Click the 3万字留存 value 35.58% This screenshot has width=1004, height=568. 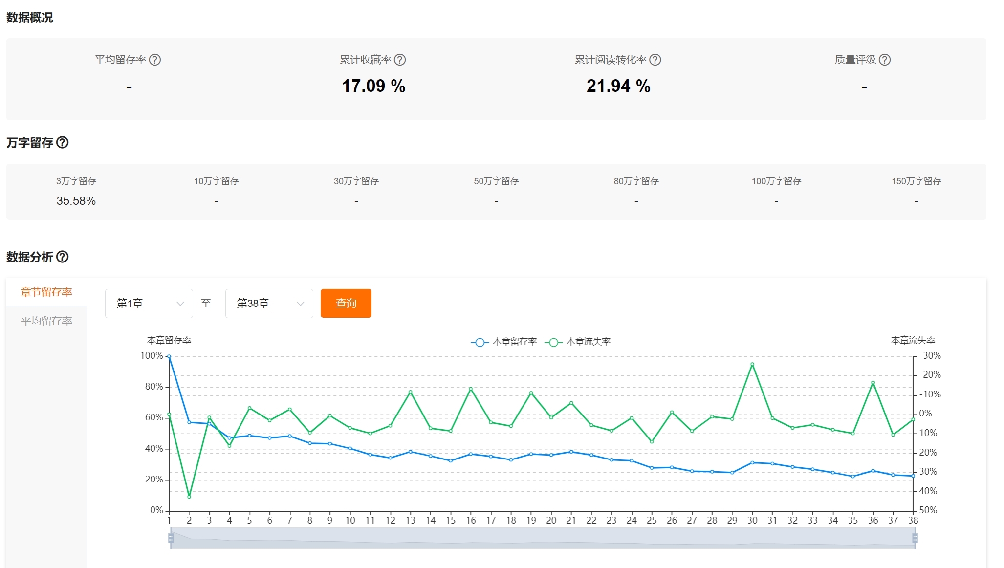click(x=76, y=200)
